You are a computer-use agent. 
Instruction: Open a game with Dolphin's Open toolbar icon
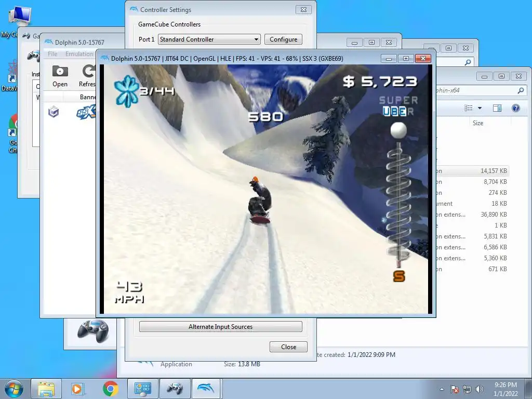60,76
